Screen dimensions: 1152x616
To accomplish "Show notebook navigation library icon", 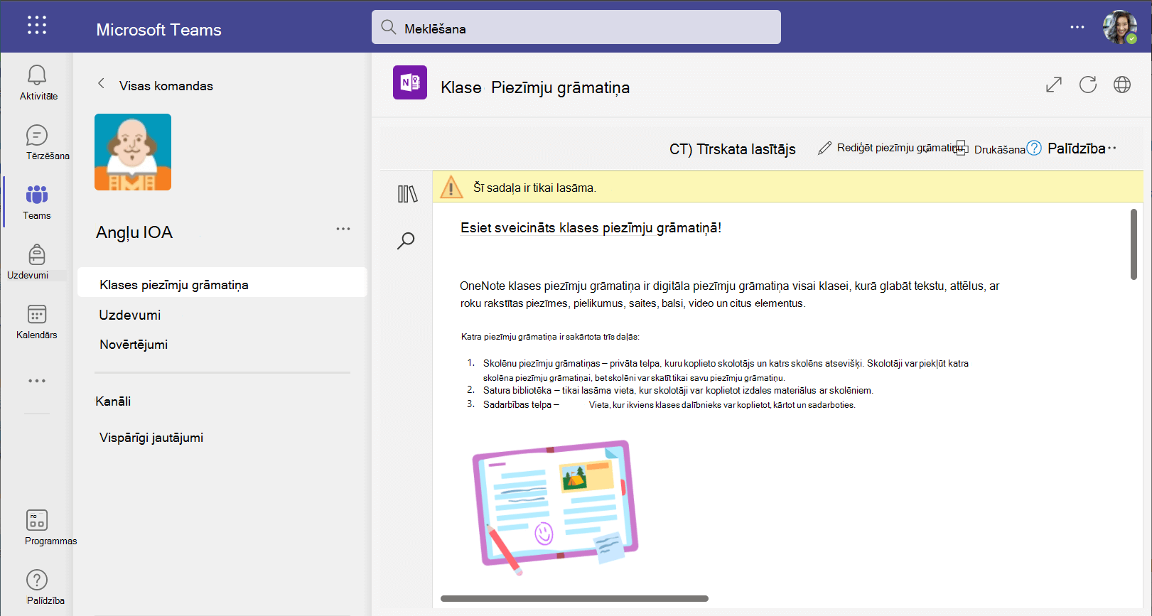I will pyautogui.click(x=407, y=194).
